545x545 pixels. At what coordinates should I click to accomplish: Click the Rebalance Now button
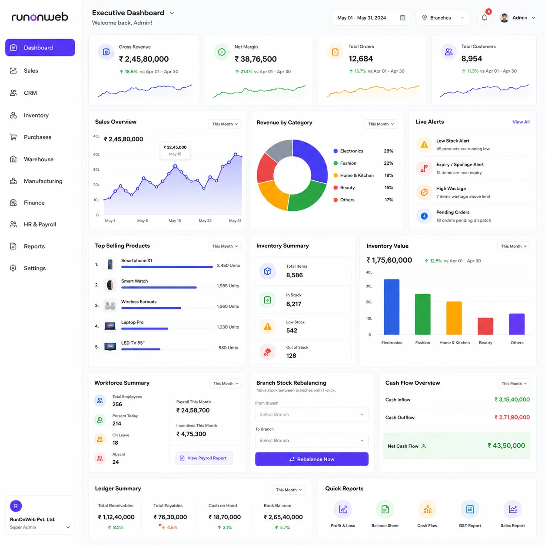(x=312, y=459)
